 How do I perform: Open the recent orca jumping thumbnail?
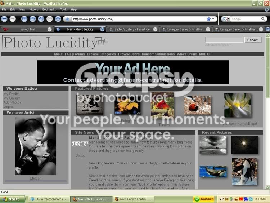(245, 171)
